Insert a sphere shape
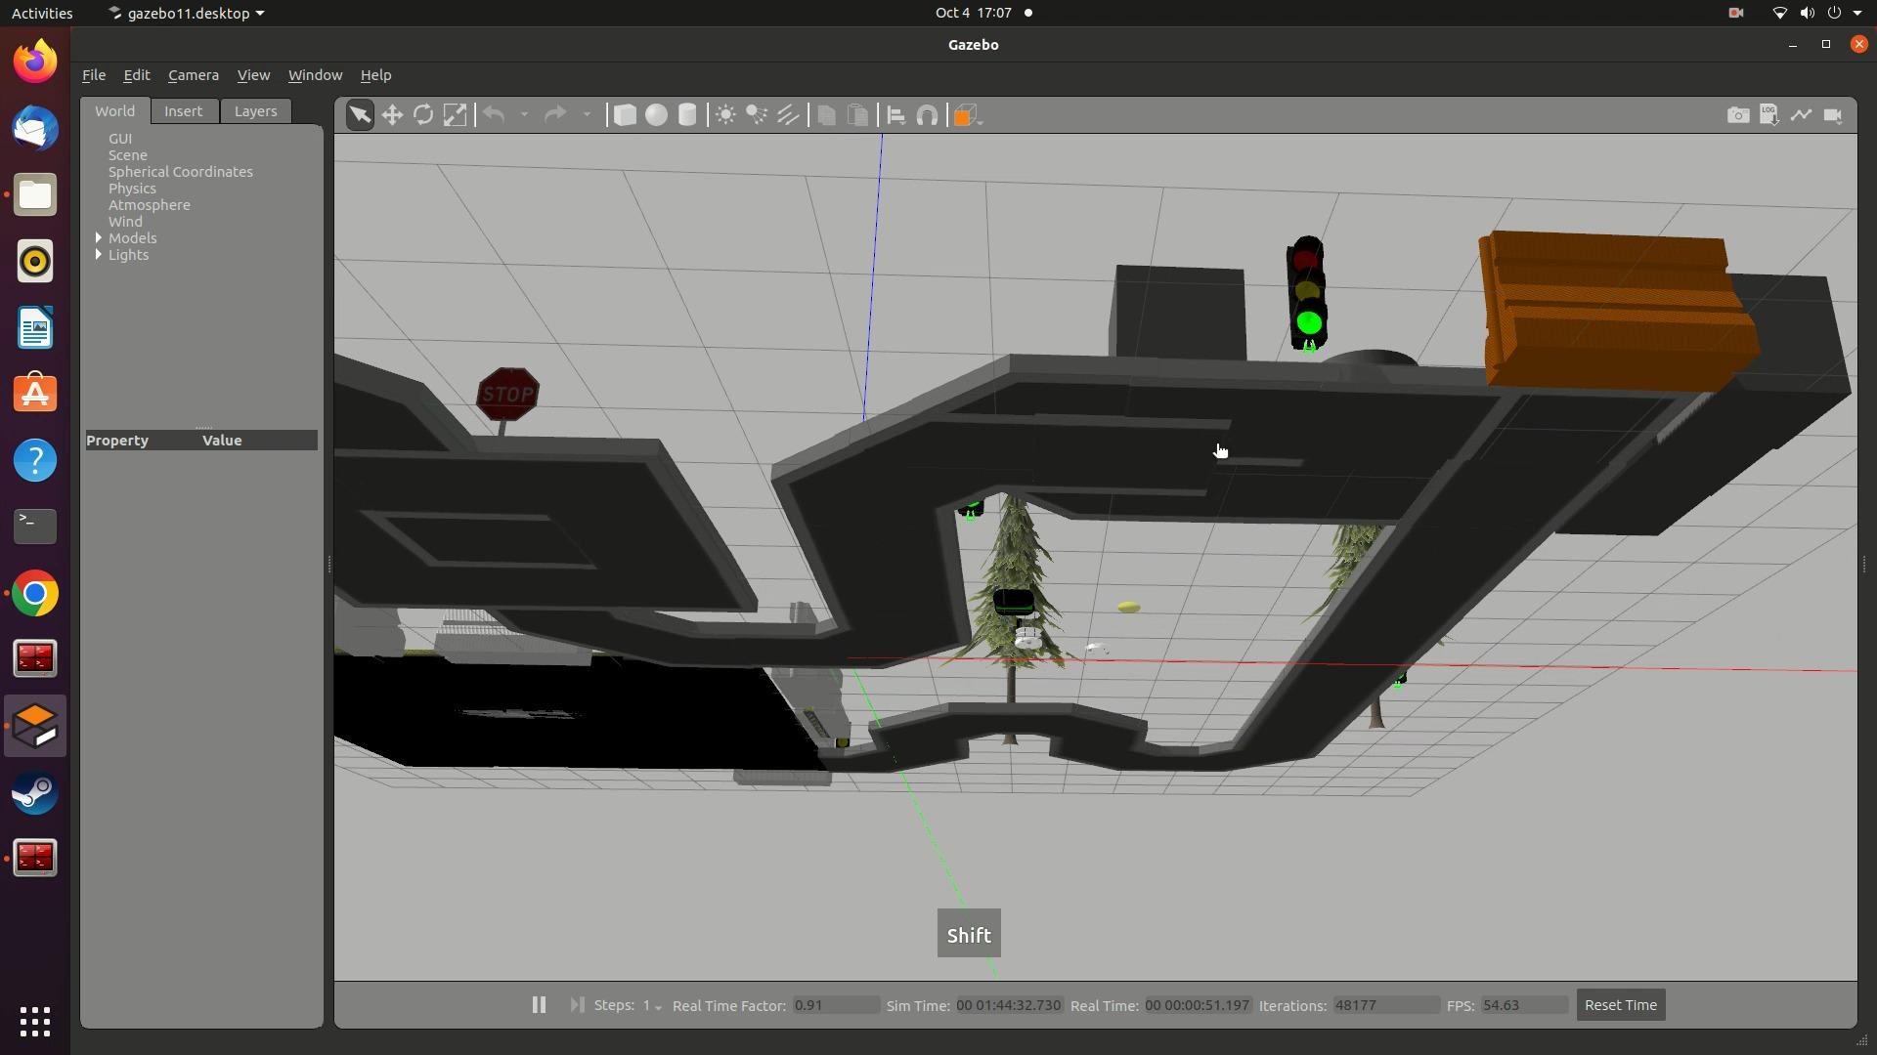Image resolution: width=1877 pixels, height=1055 pixels. click(x=656, y=115)
